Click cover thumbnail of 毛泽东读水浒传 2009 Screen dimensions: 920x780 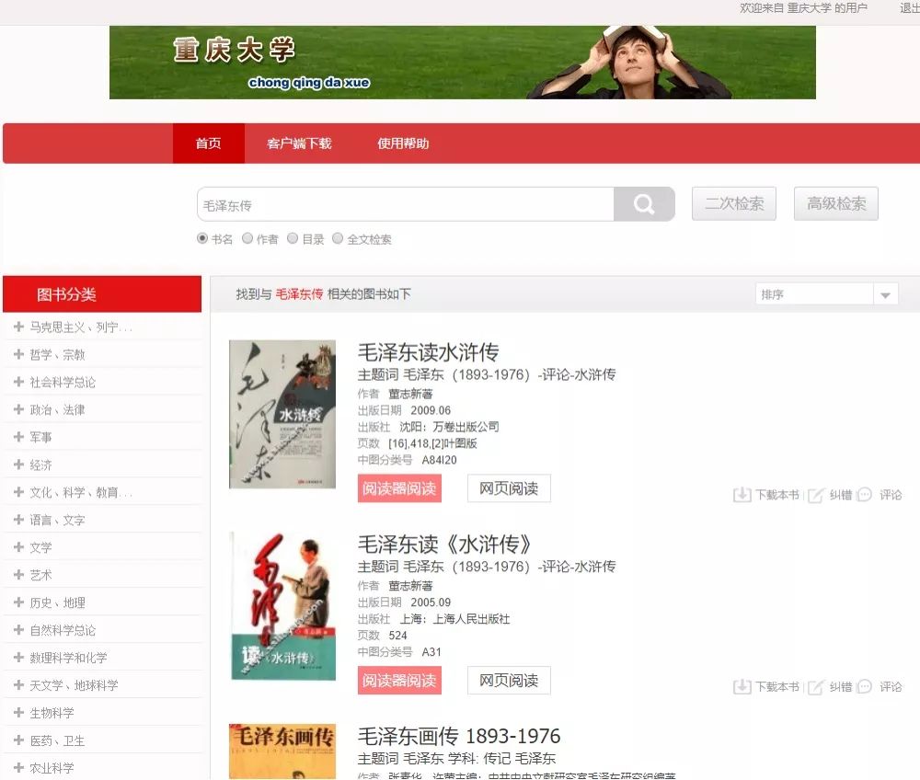pos(282,414)
